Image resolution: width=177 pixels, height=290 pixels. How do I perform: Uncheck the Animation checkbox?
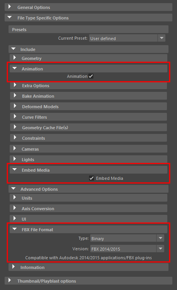coord(91,76)
